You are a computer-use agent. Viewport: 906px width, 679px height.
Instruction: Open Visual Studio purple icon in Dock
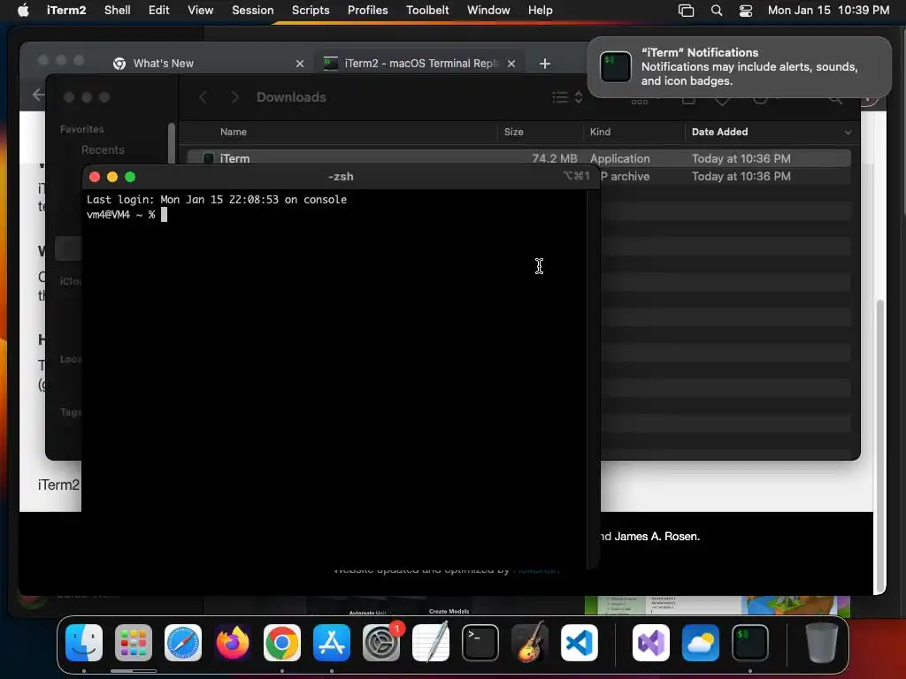point(651,643)
